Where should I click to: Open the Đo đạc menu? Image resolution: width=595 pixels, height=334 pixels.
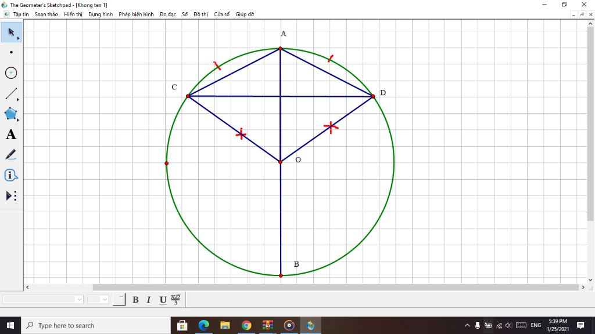pos(168,14)
